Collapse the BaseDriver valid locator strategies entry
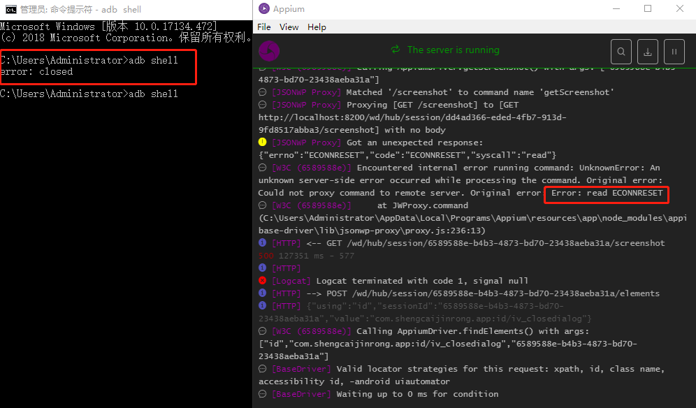 [x=262, y=368]
